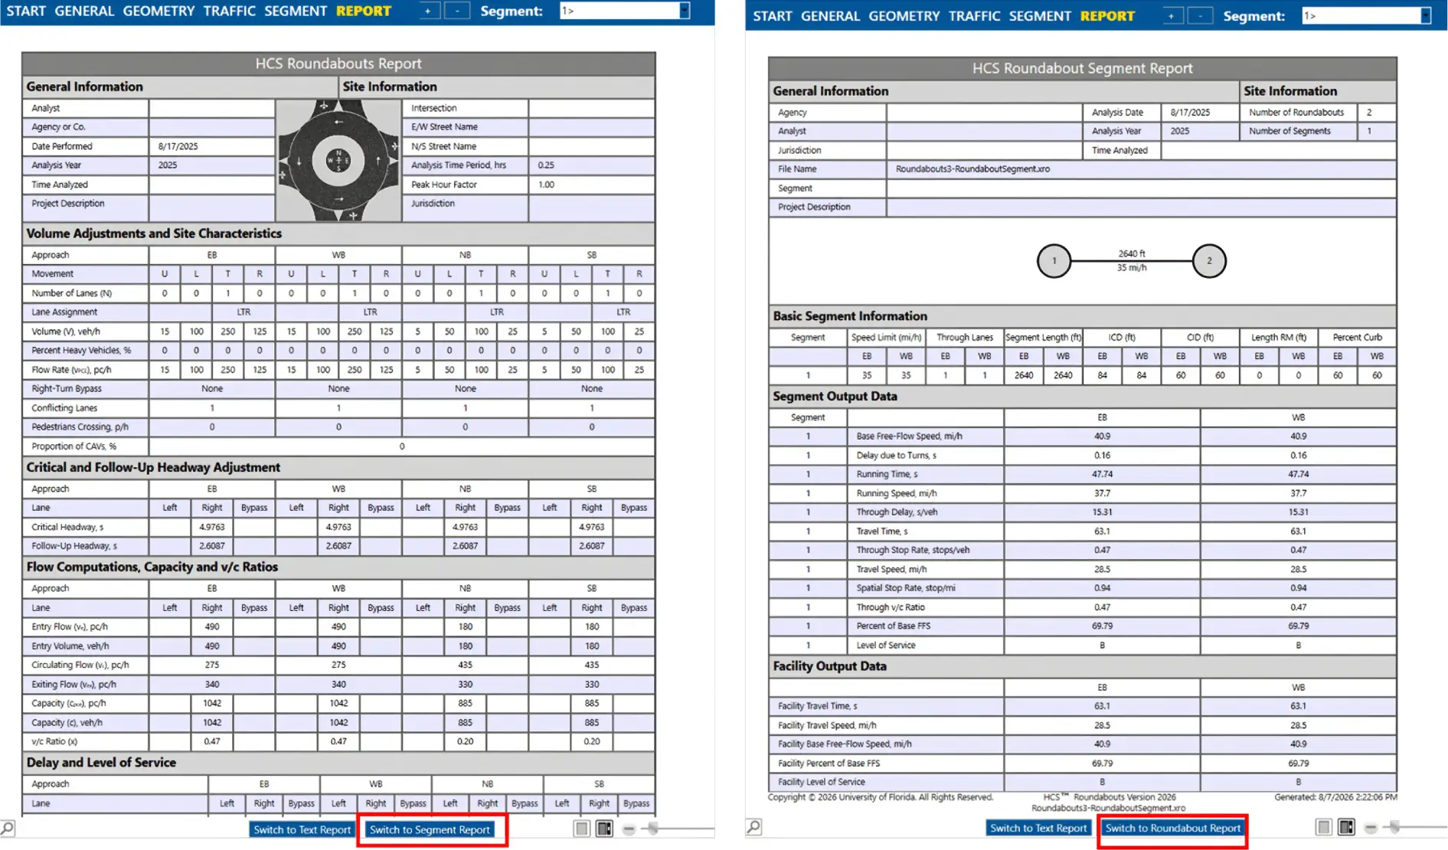The width and height of the screenshot is (1448, 850).
Task: Click the Switch to Roundabout Report button
Action: click(1172, 828)
